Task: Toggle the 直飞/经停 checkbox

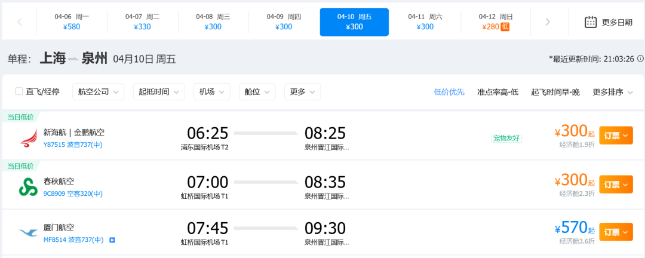Action: point(19,91)
